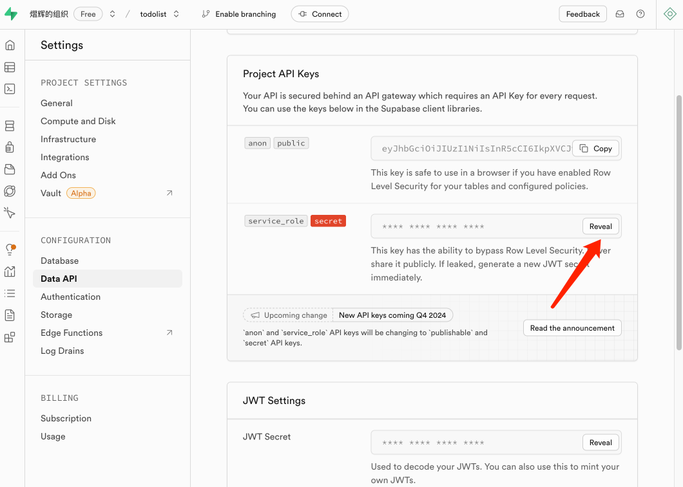The height and width of the screenshot is (487, 683).
Task: Open Compute and Disk settings
Action: click(78, 121)
